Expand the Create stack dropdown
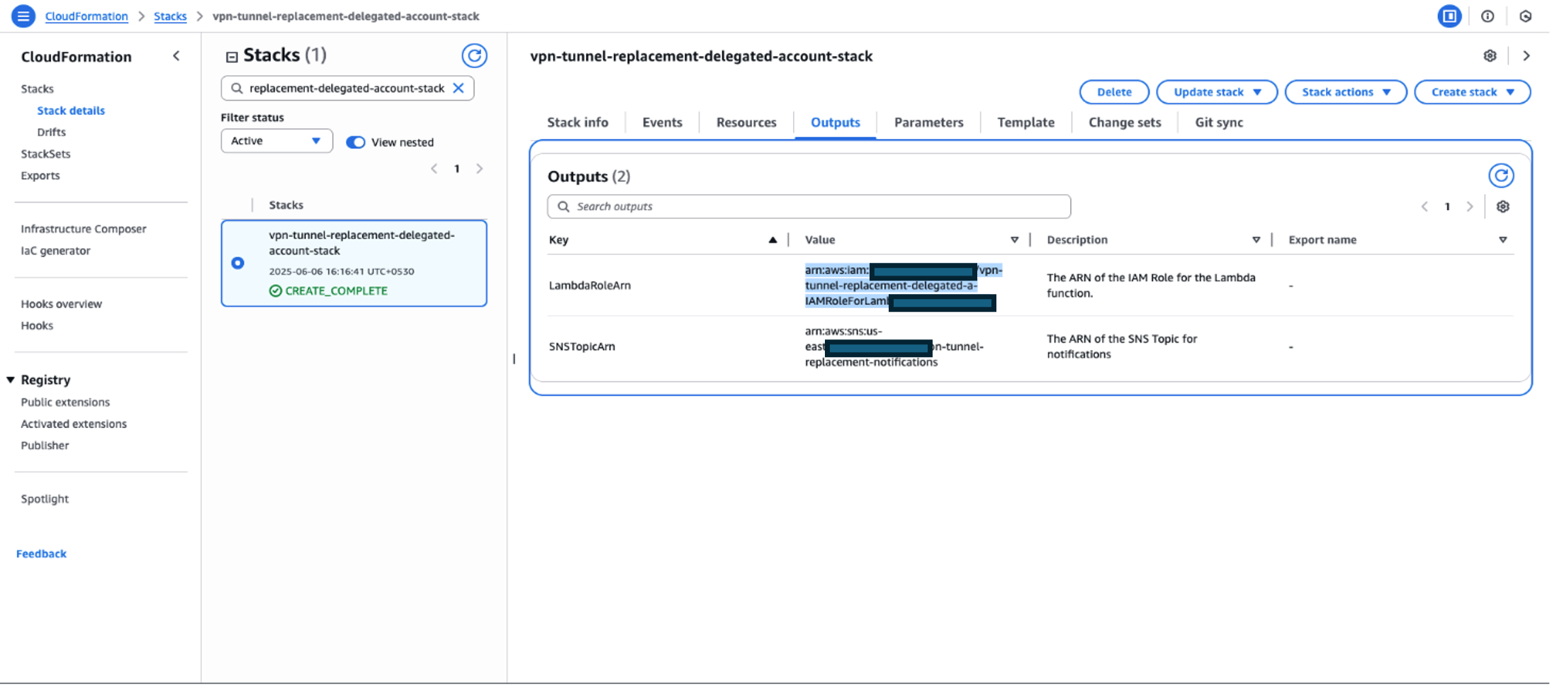 [x=1472, y=91]
